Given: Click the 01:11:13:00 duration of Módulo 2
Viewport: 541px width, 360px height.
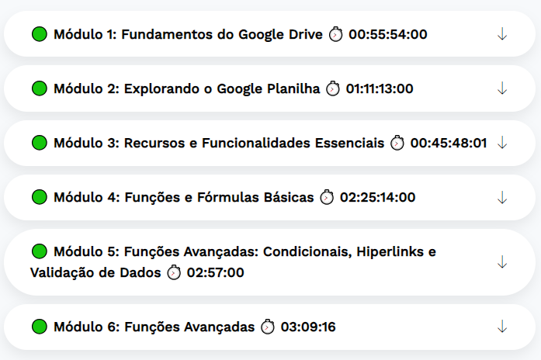Looking at the screenshot, I should point(380,88).
